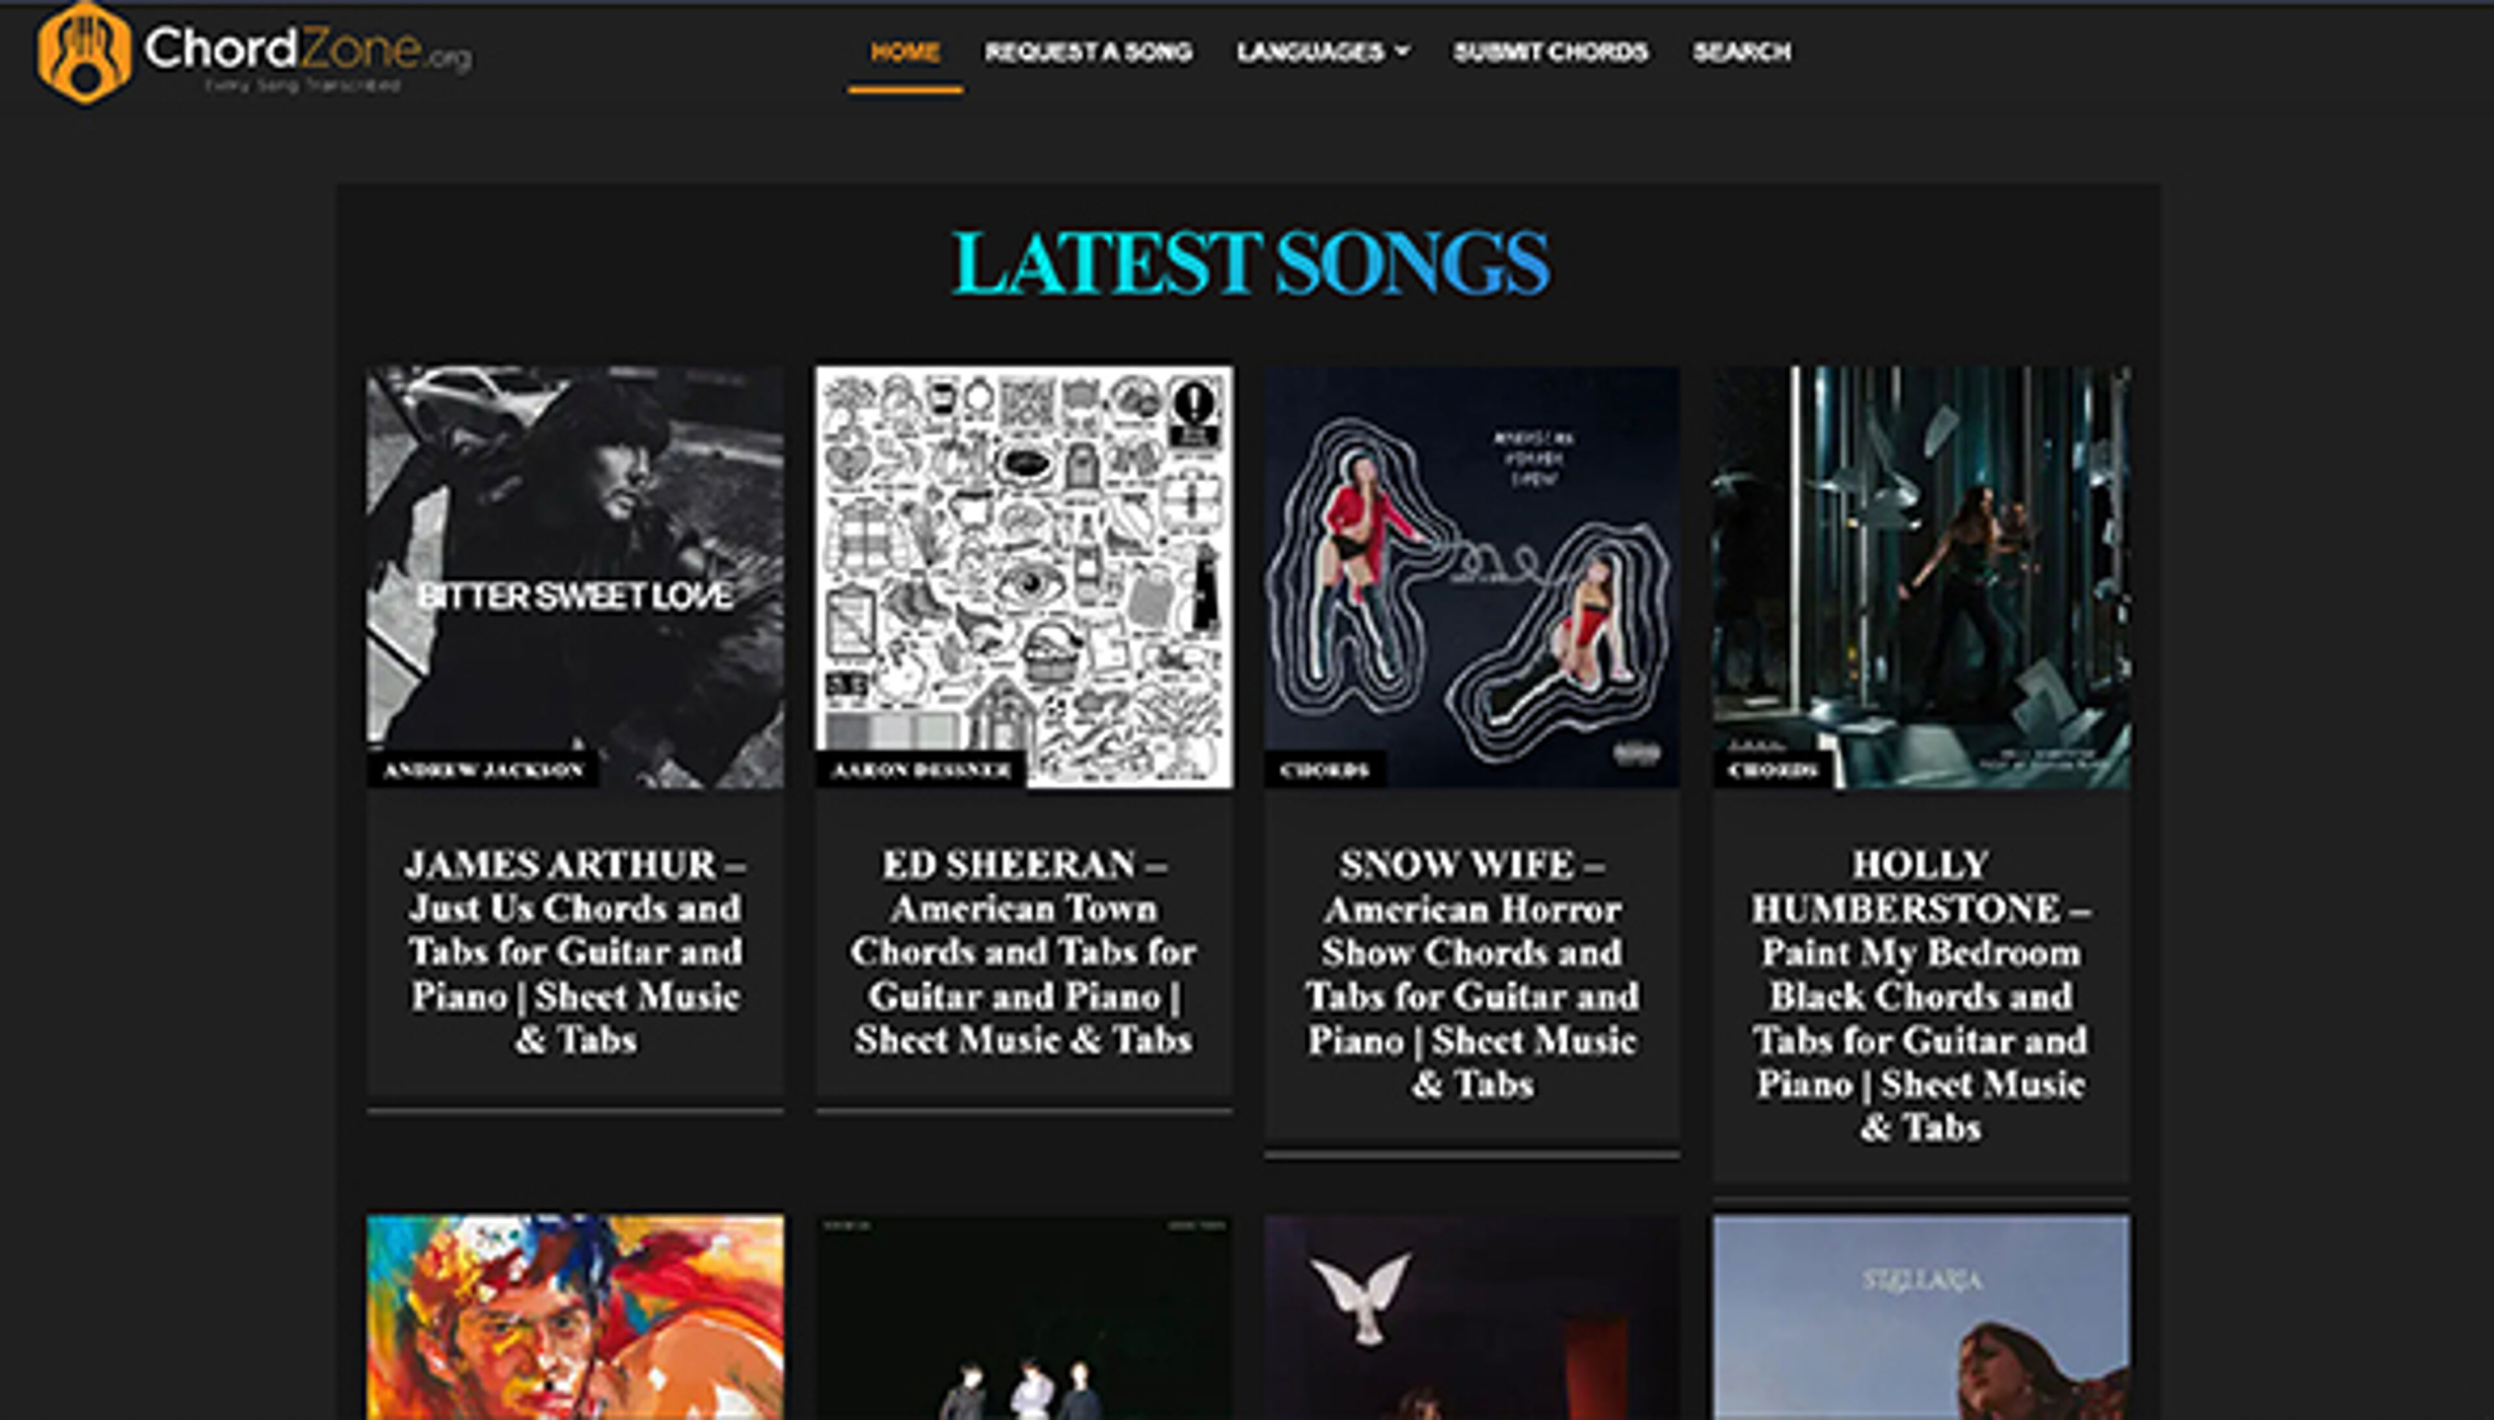The image size is (2494, 1420).
Task: Open the white dove album cover thumbnail
Action: coord(1472,1317)
